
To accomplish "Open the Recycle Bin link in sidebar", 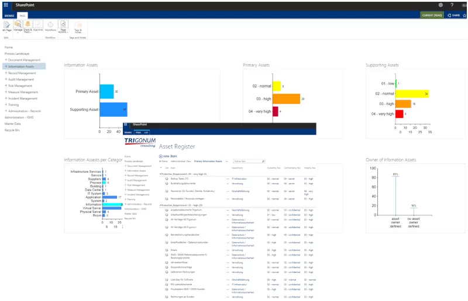I will coord(13,130).
